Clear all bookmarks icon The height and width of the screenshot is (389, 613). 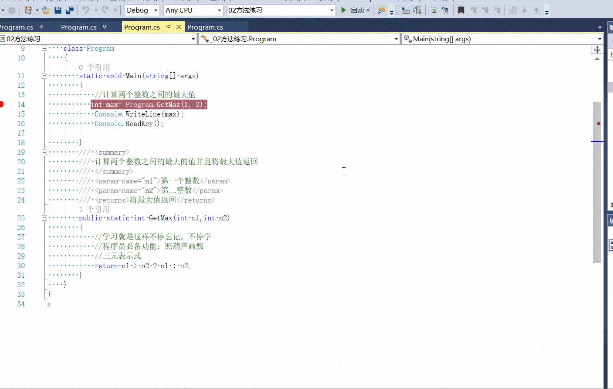(x=497, y=10)
